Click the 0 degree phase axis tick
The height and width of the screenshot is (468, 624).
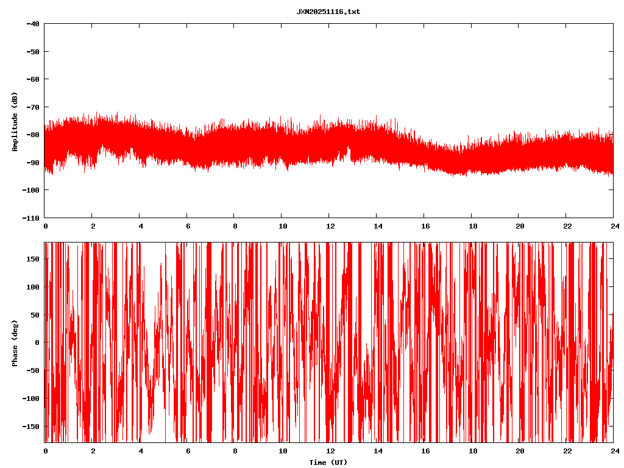click(x=37, y=342)
